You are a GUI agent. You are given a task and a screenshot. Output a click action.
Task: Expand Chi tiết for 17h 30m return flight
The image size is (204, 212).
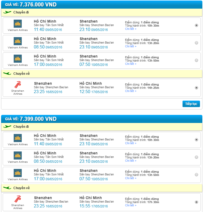click(131, 205)
